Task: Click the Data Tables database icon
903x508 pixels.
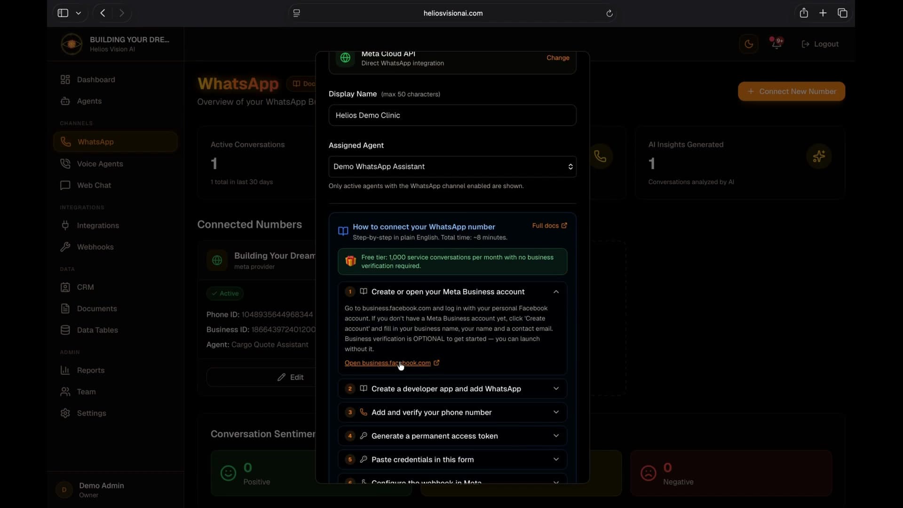Action: [65, 330]
